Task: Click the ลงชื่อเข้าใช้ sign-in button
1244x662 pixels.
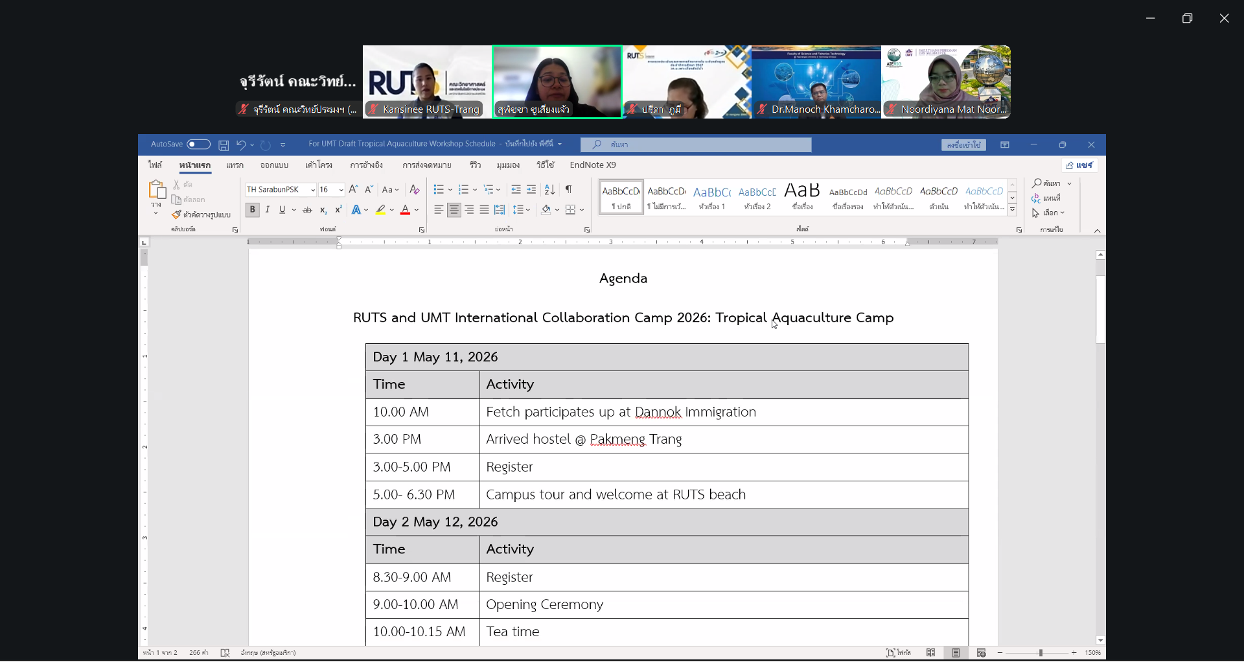Action: click(x=963, y=145)
